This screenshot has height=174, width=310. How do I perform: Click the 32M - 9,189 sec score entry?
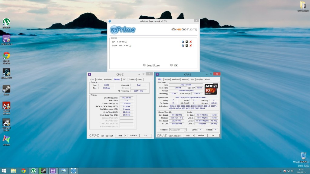[x=120, y=42]
